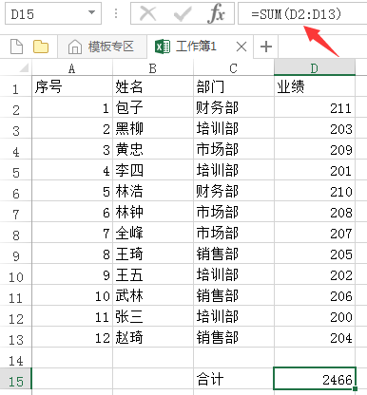Viewport: 367px width, 395px height.
Task: Select the 业绩 value 201
Action: coord(315,170)
